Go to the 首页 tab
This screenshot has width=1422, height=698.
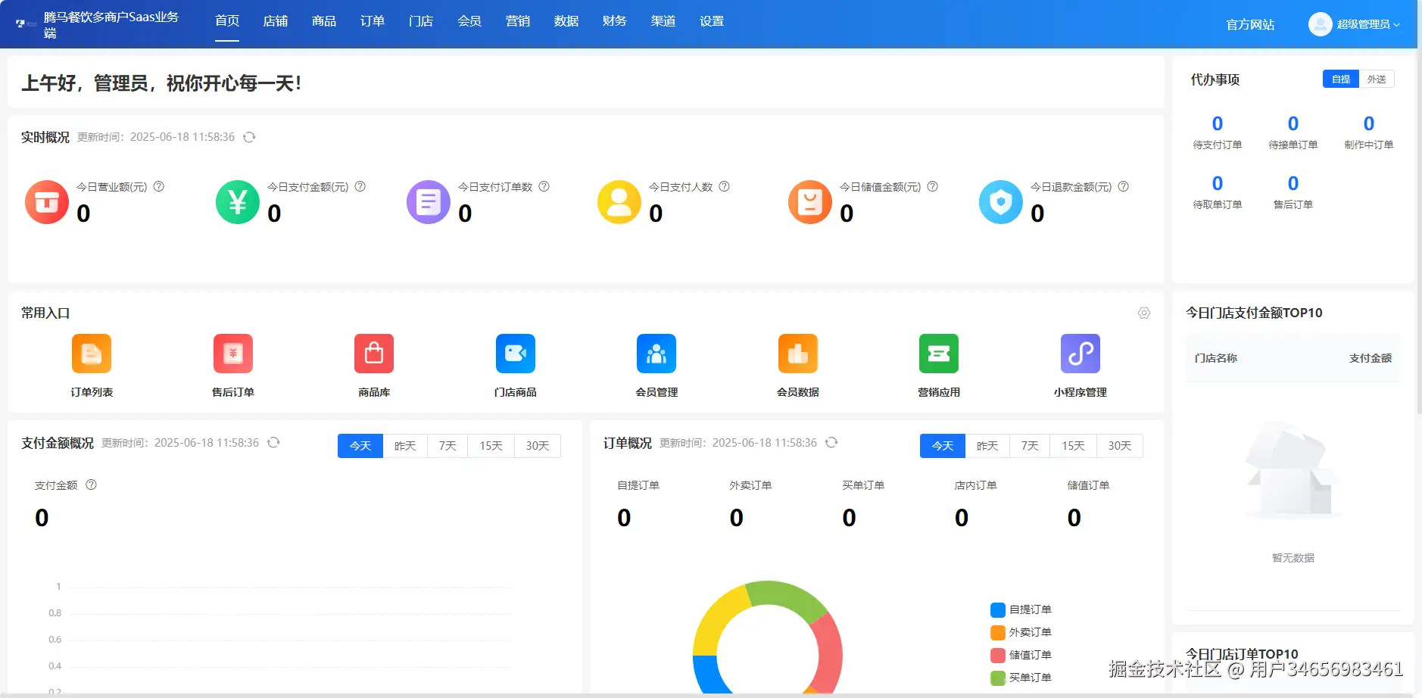(227, 21)
